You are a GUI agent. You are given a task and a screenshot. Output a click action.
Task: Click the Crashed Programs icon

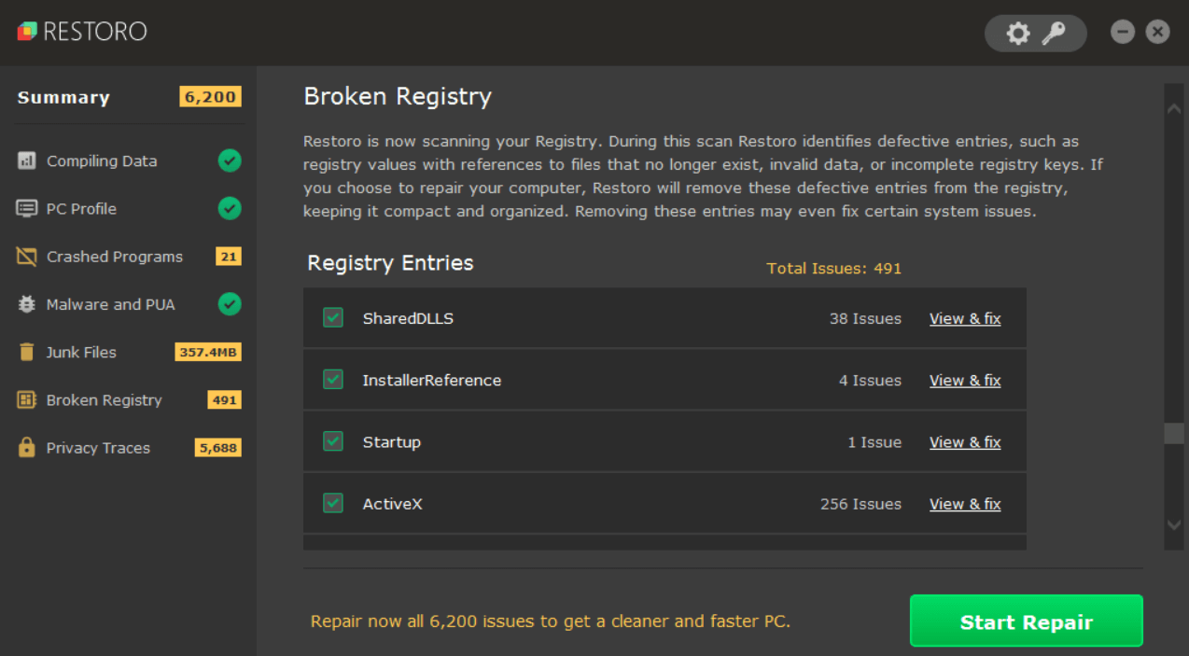(27, 257)
